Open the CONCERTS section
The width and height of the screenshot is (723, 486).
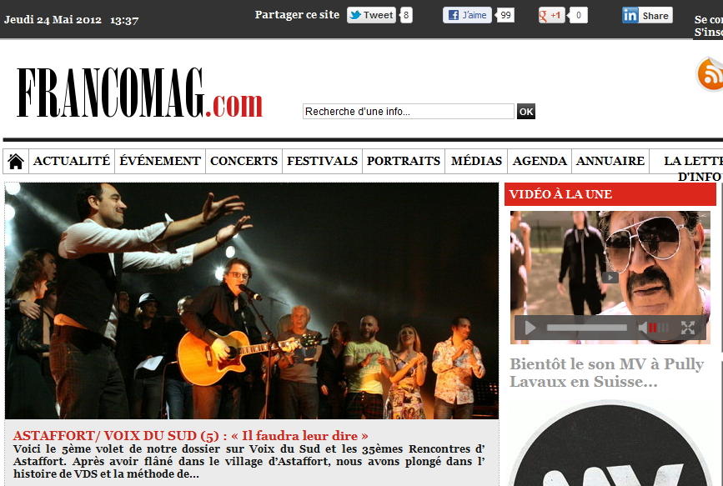coord(244,161)
